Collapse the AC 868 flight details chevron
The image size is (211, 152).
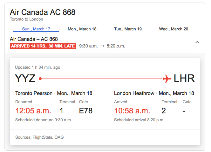point(197,42)
